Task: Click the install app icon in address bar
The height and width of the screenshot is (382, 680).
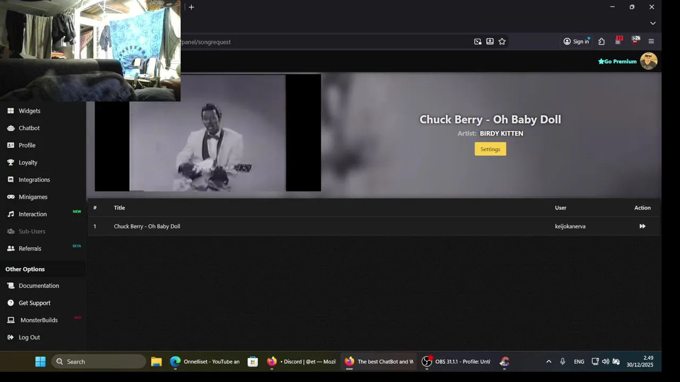Action: [490, 41]
